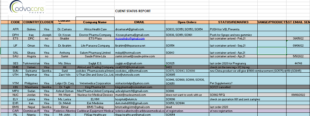Select the Caribbean Equipment Medical cell
The height and width of the screenshot is (116, 310).
(95, 111)
